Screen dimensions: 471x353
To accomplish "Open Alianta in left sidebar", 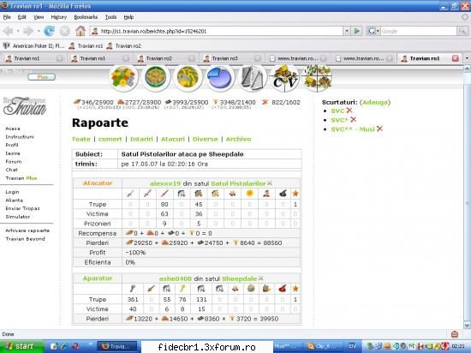I will point(14,200).
